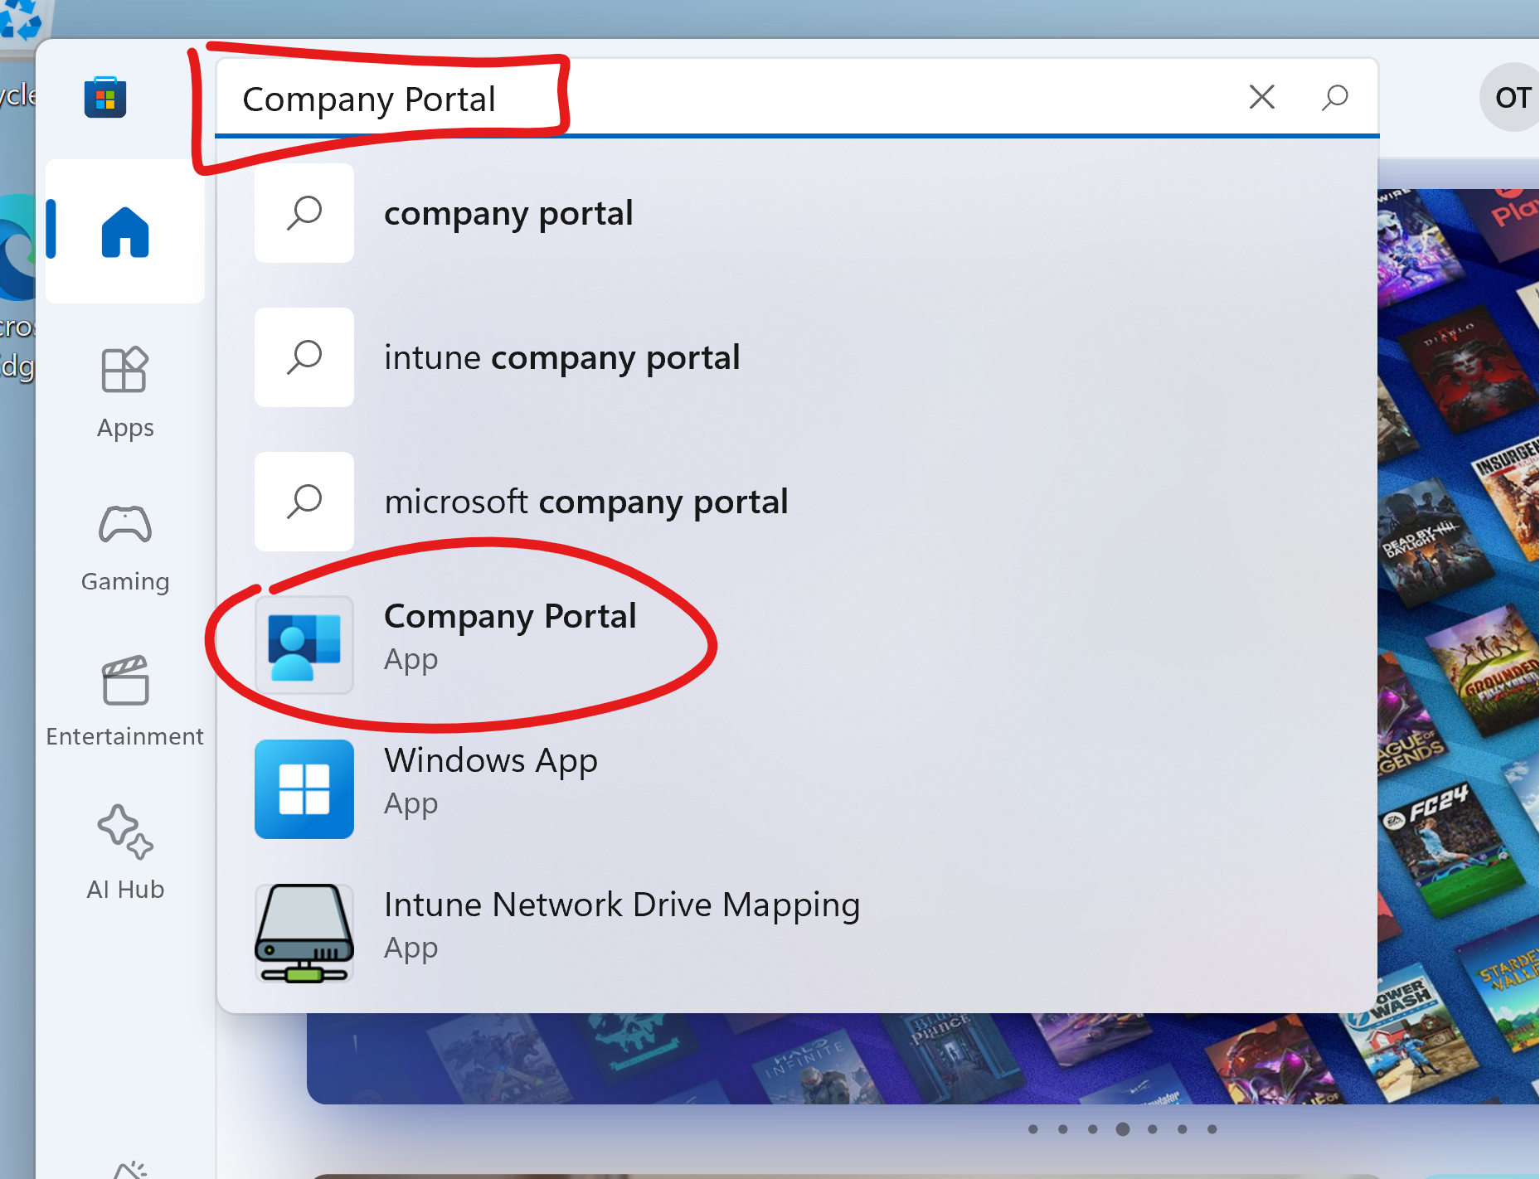Select the "microsoft company portal" suggestion
The image size is (1540, 1179).
(796, 502)
